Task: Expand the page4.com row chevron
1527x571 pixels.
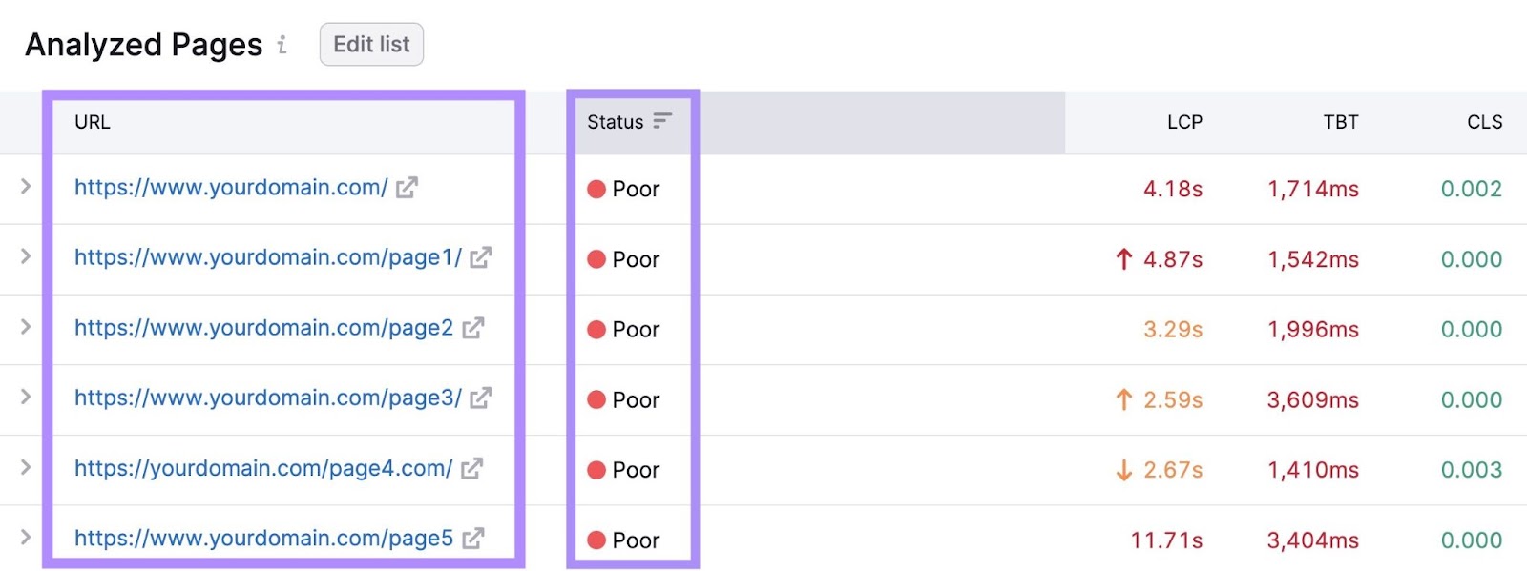Action: [26, 467]
